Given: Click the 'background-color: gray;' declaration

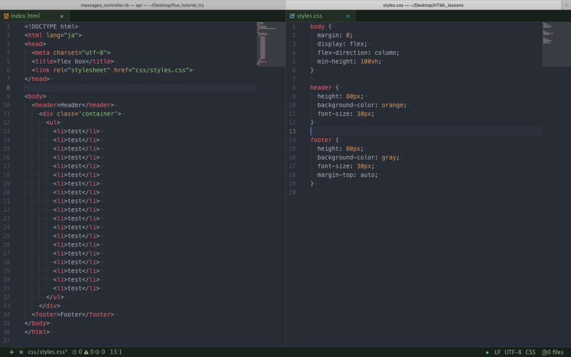Looking at the screenshot, I should 359,158.
